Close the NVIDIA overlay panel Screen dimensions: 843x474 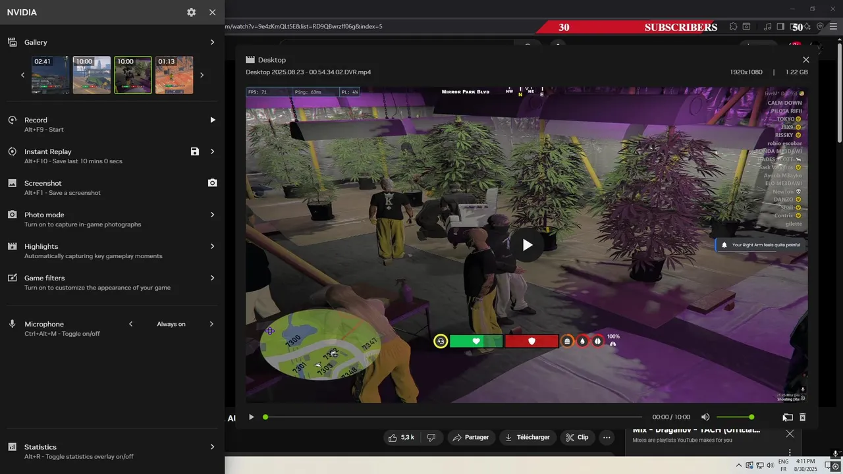point(212,13)
